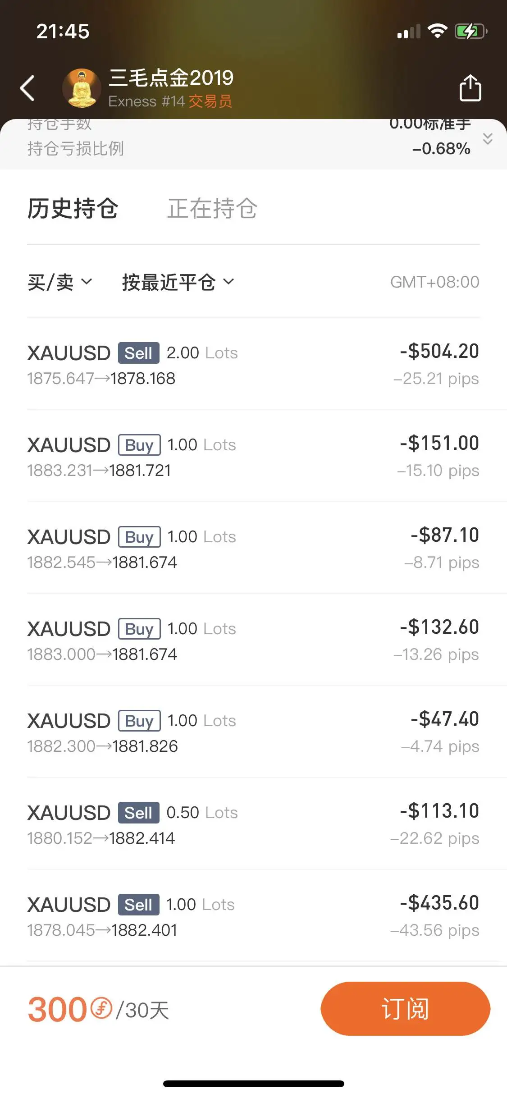
Task: Open the share icon in the header
Action: [x=470, y=88]
